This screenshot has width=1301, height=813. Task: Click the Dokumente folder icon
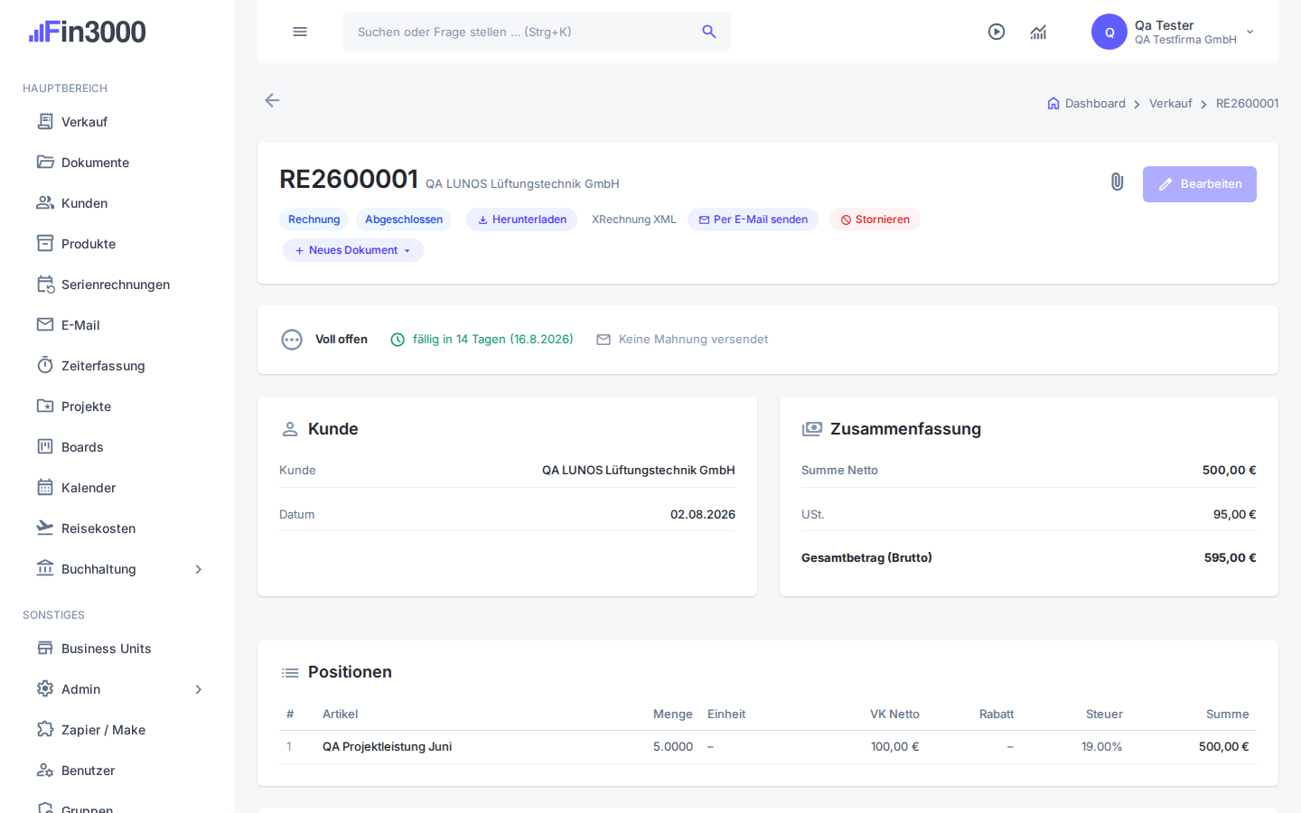45,162
